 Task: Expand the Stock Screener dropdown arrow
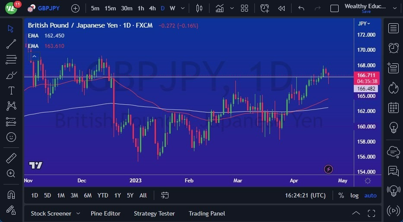pos(78,213)
